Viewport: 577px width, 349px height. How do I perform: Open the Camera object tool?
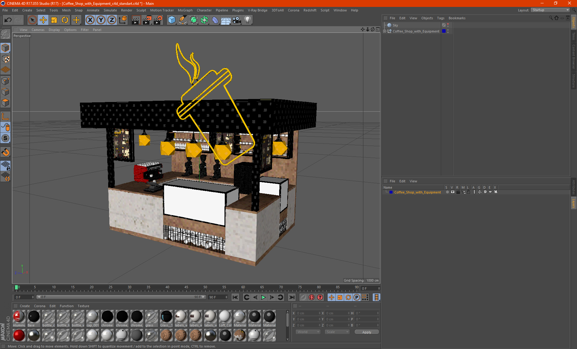click(x=237, y=20)
